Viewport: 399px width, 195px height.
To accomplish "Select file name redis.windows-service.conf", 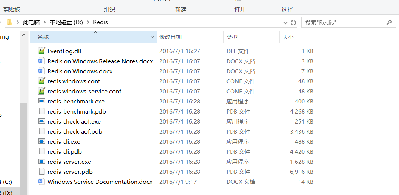I will [x=84, y=91].
